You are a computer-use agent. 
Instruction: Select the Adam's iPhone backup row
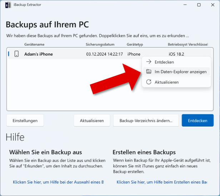pos(110,54)
